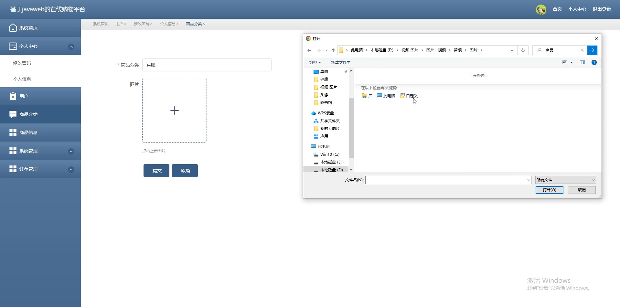Expand the 系统管理 sidebar menu
The height and width of the screenshot is (307, 620).
(x=71, y=151)
